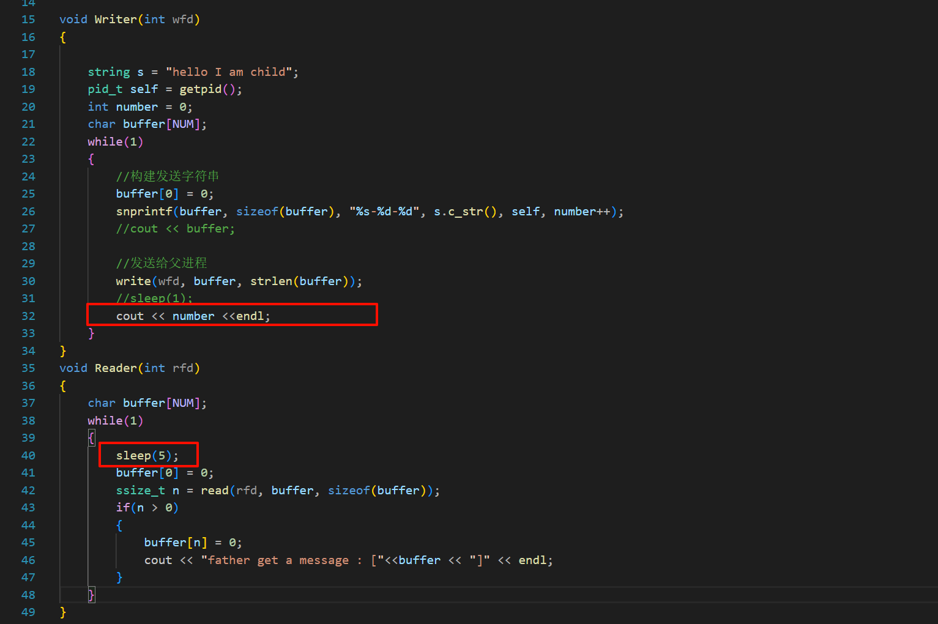Click 'pid_t self' declaration
This screenshot has width=938, height=624.
[123, 89]
